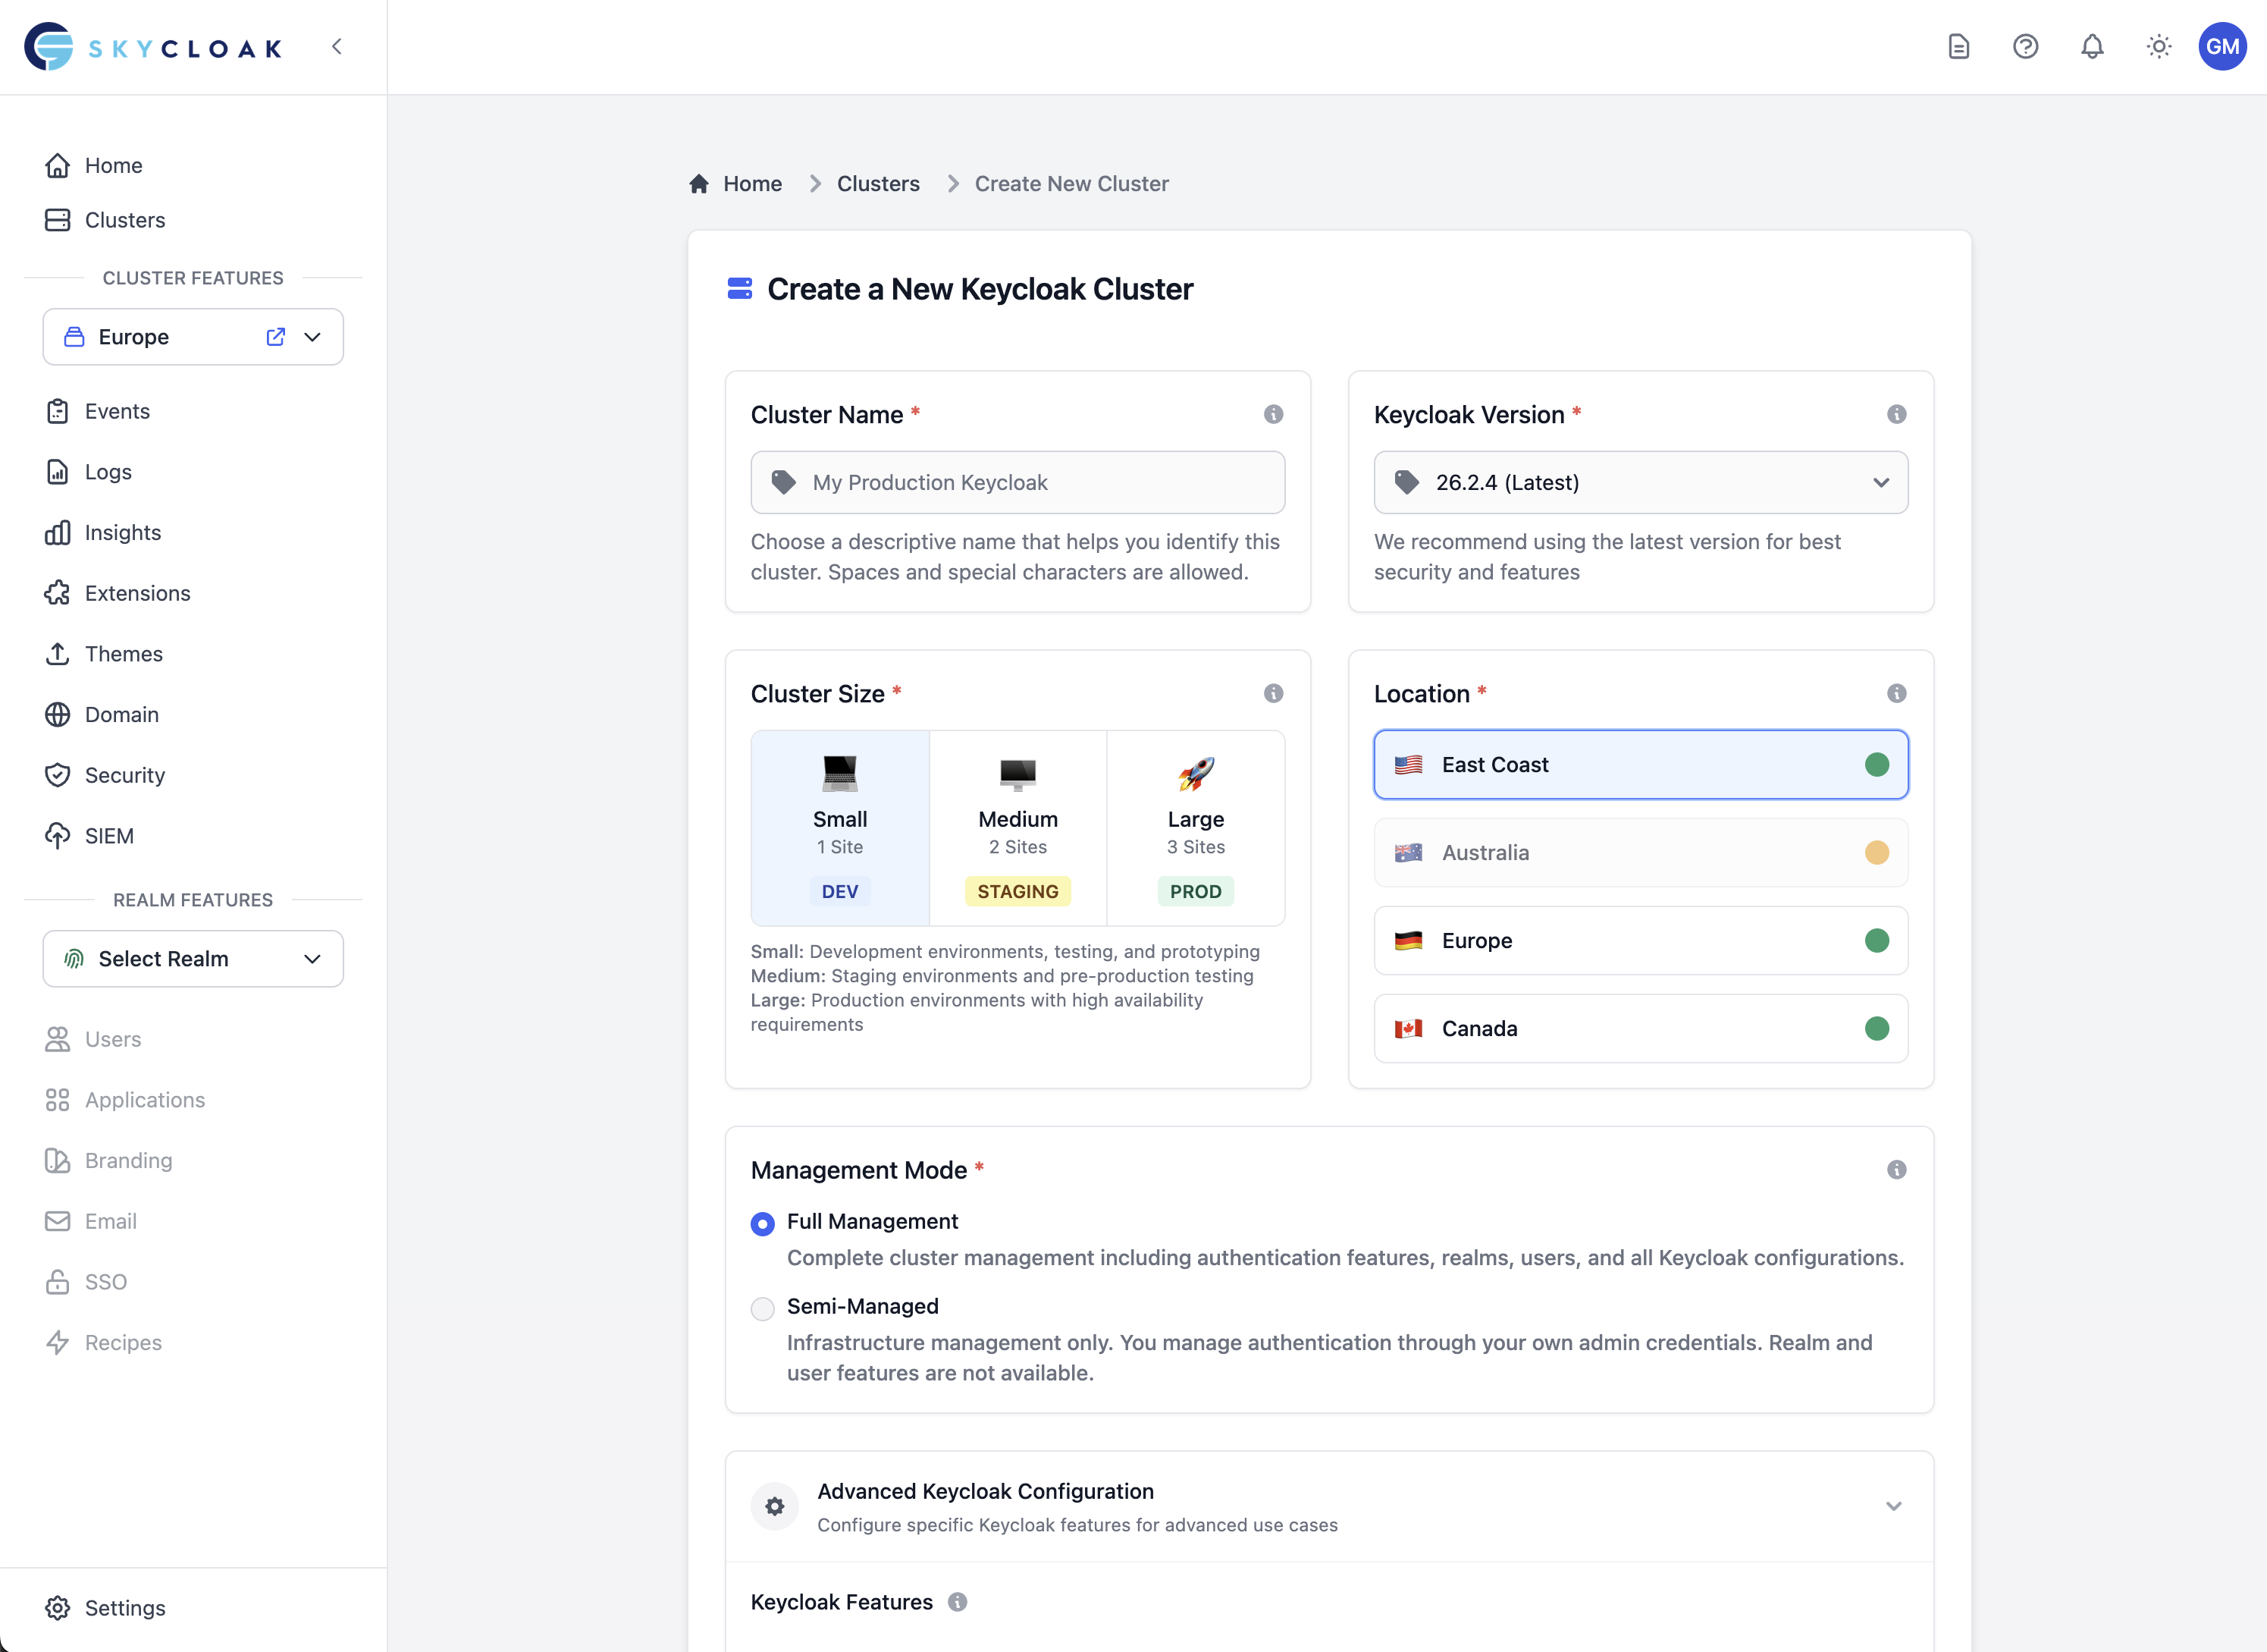Collapse the sidebar with the chevron icon
Screen dimensions: 2267x1652
(336, 46)
